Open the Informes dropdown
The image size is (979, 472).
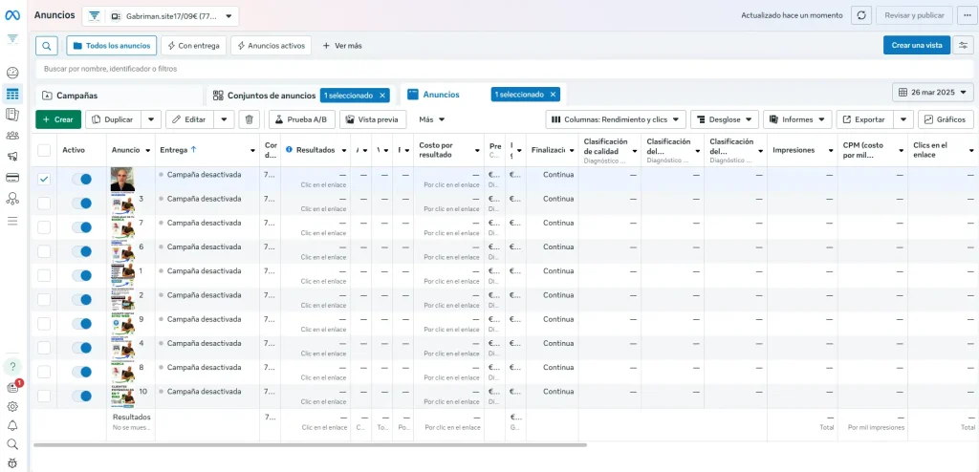point(797,119)
